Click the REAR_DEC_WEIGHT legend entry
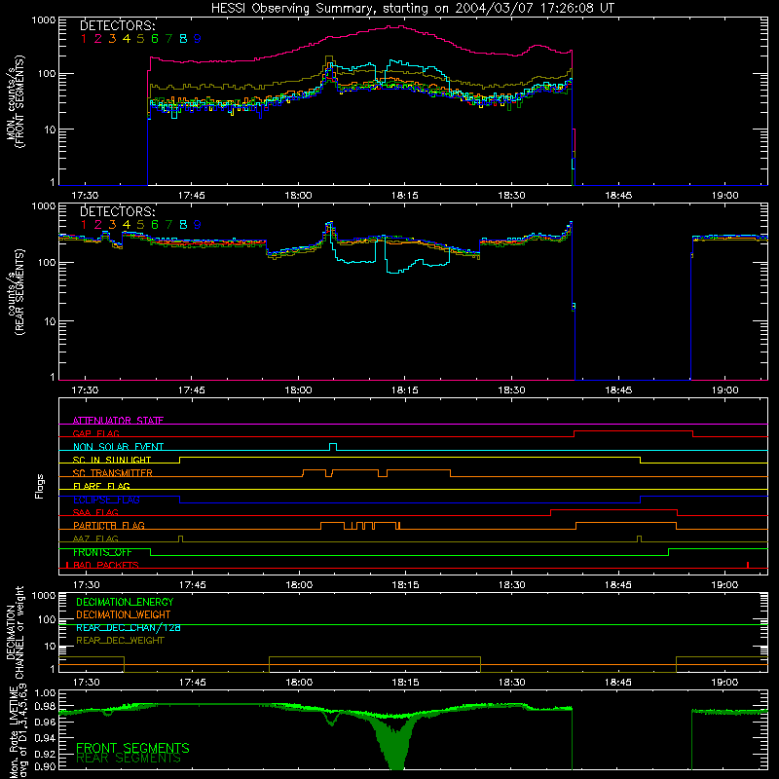Viewport: 779px width, 779px height. [120, 641]
